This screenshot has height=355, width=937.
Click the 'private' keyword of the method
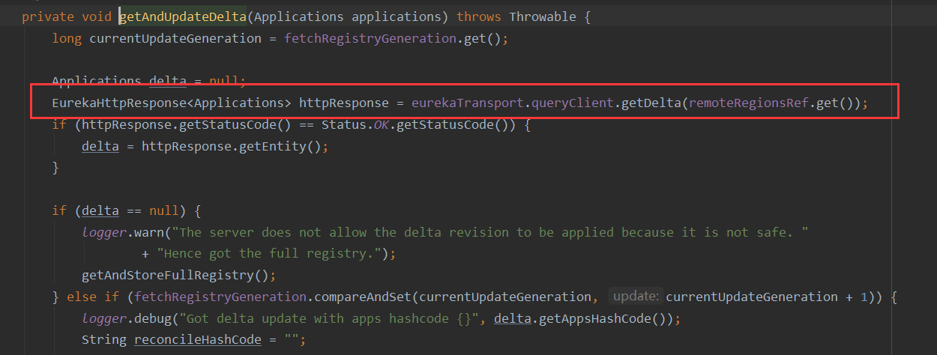(48, 16)
